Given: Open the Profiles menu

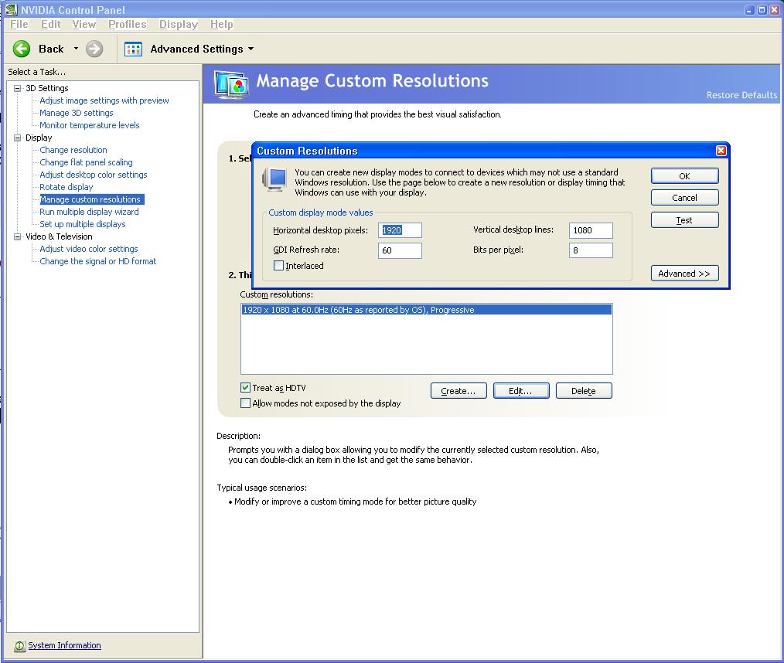Looking at the screenshot, I should click(x=127, y=24).
